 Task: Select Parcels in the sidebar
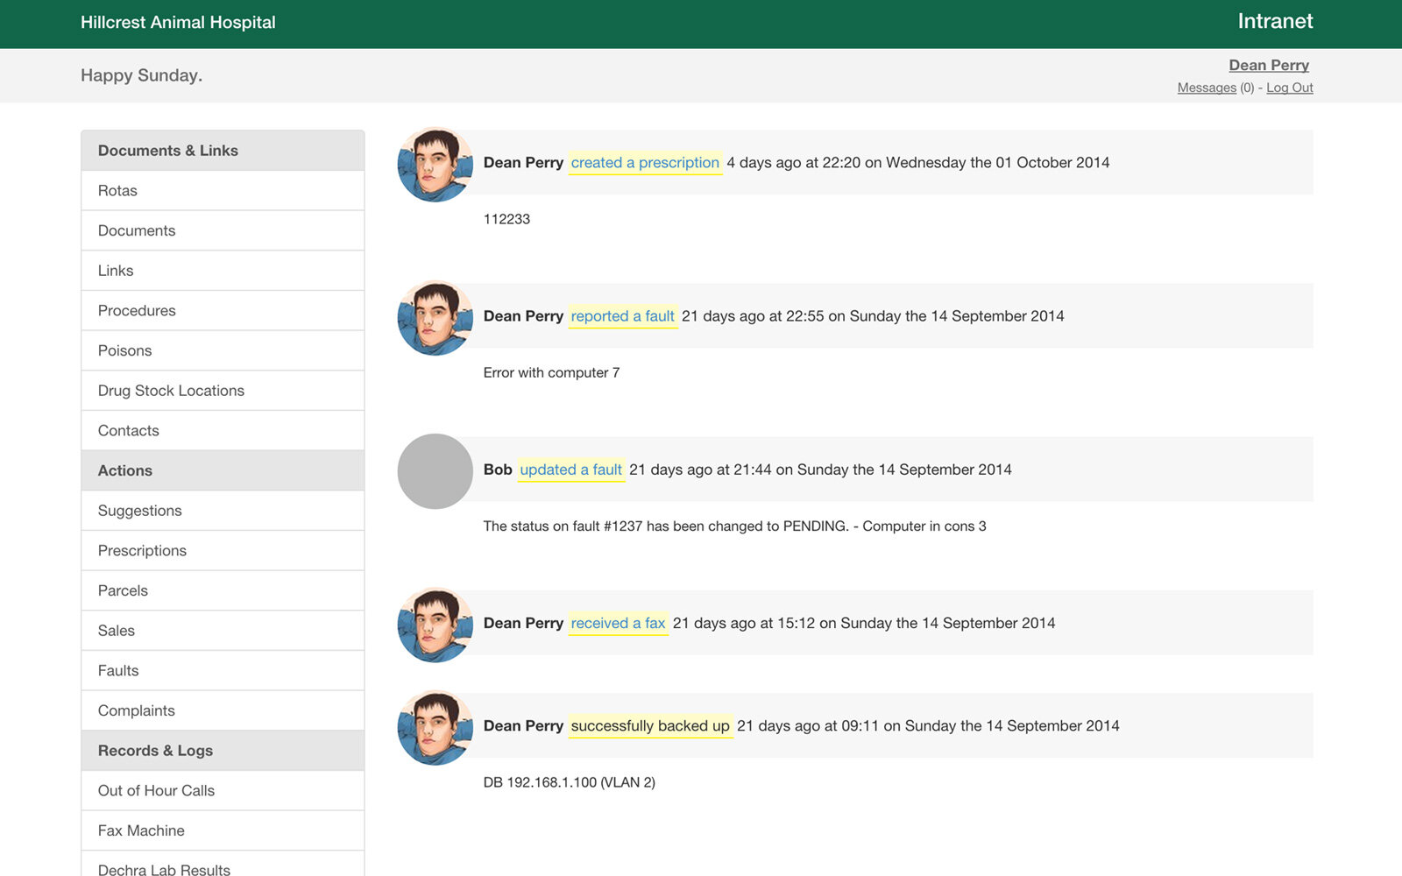point(223,590)
